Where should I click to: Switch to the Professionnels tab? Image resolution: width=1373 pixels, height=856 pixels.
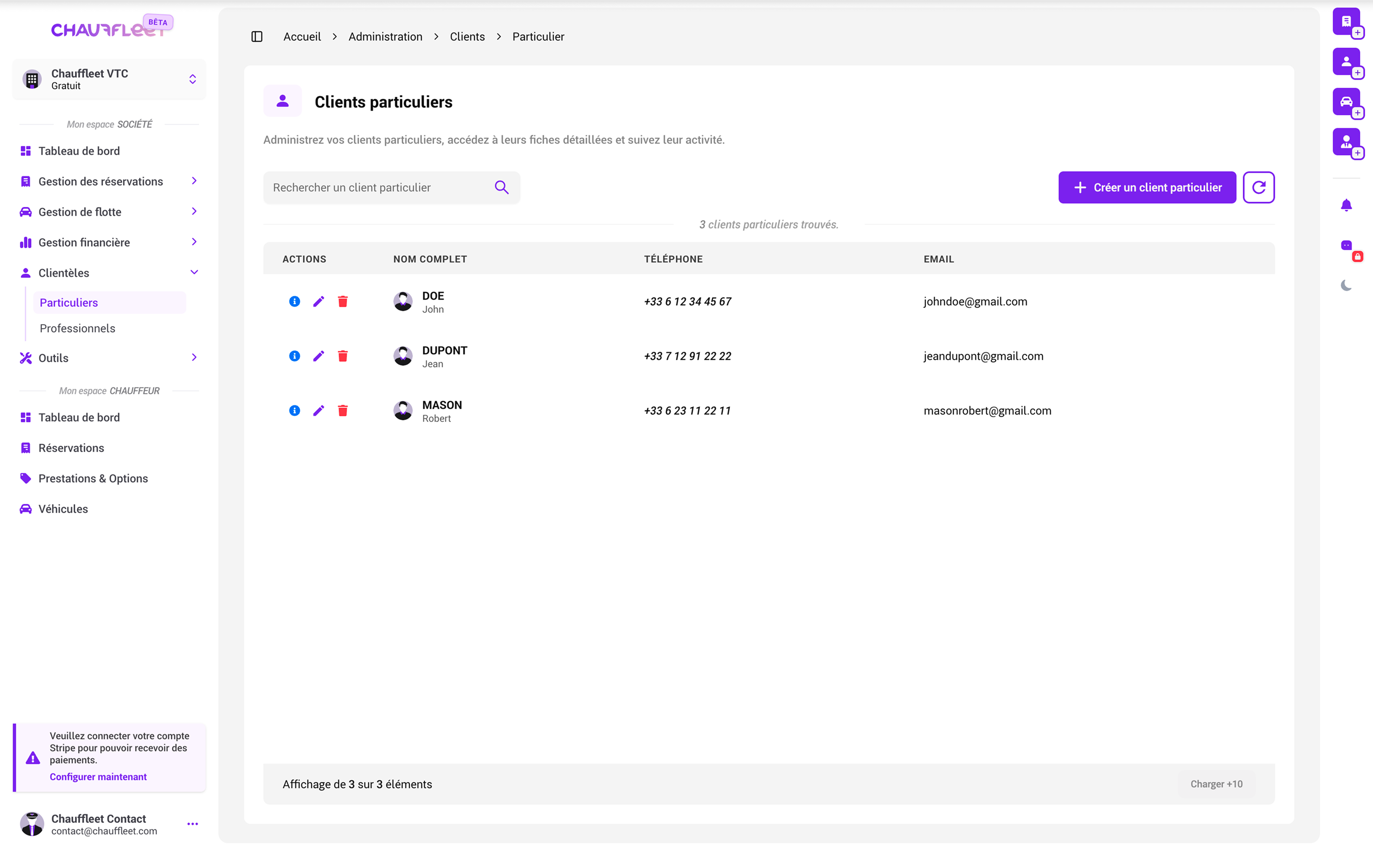tap(77, 328)
